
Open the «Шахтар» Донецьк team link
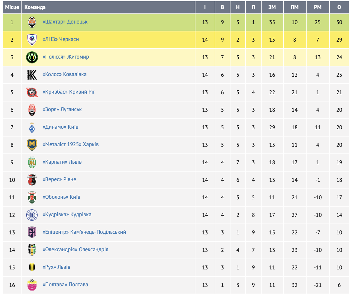[65, 22]
